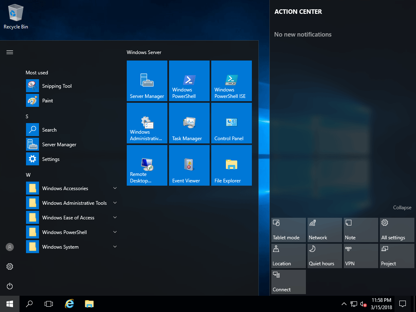Image resolution: width=416 pixels, height=312 pixels.
Task: Click the Start button on taskbar
Action: click(10, 304)
